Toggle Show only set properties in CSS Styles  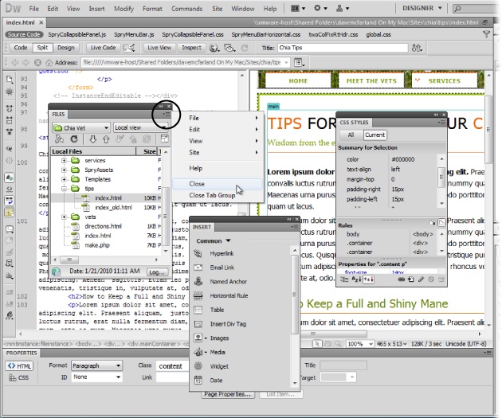pyautogui.click(x=368, y=279)
